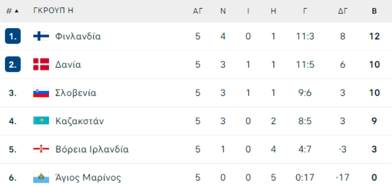Sort table by Β points column header
The width and height of the screenshot is (392, 187).
(374, 11)
